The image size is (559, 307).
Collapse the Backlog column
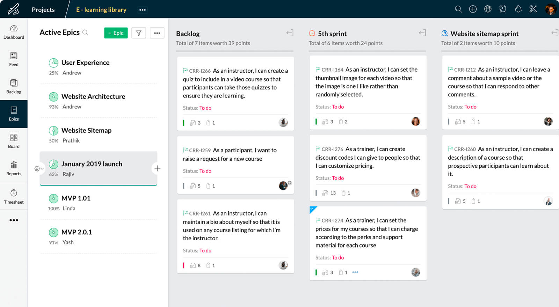click(290, 33)
